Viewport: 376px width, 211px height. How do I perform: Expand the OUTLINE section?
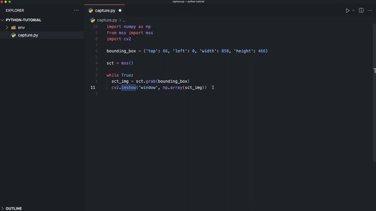tap(2, 209)
